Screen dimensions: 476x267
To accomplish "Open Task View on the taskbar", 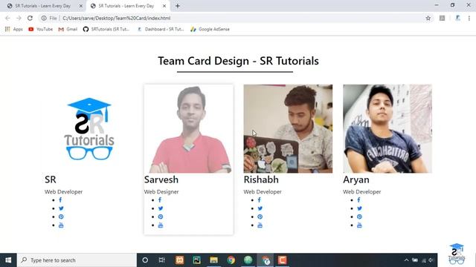I will [162, 260].
